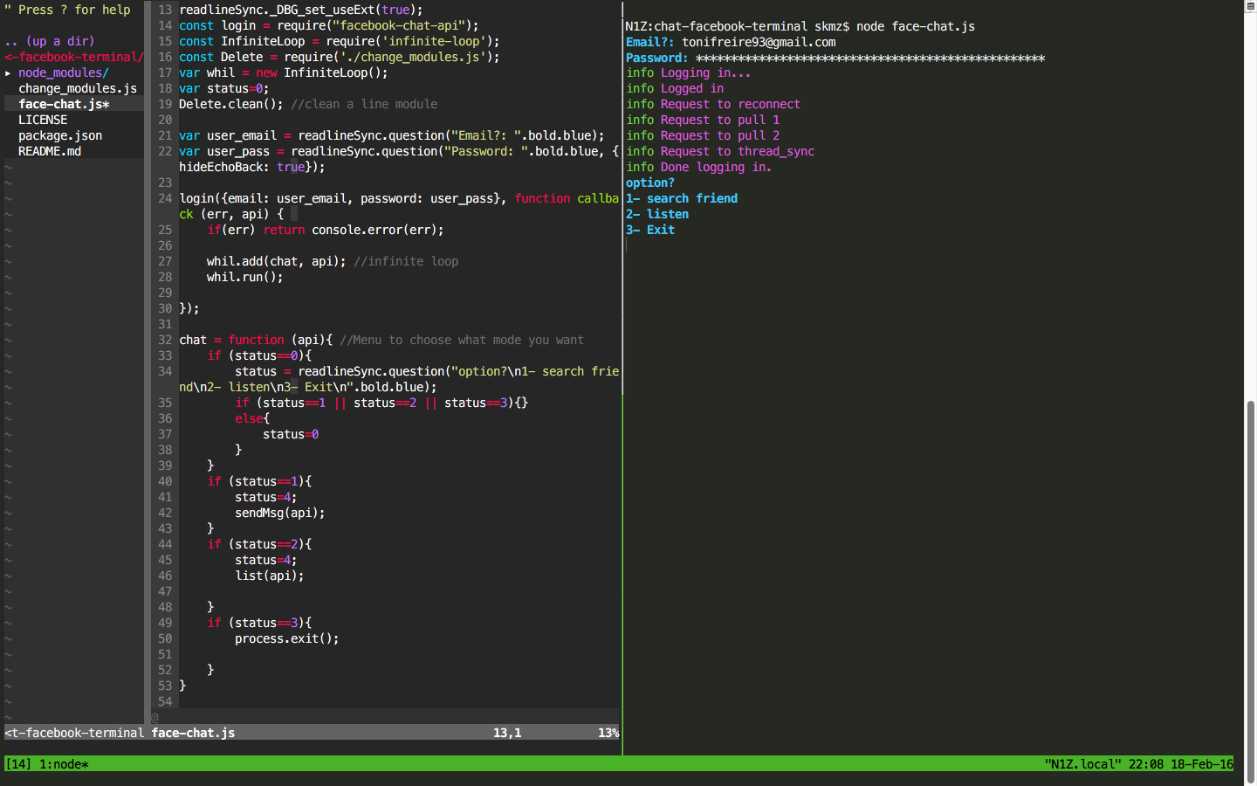Click 'face-chat.js' in the vim status line

tap(193, 733)
